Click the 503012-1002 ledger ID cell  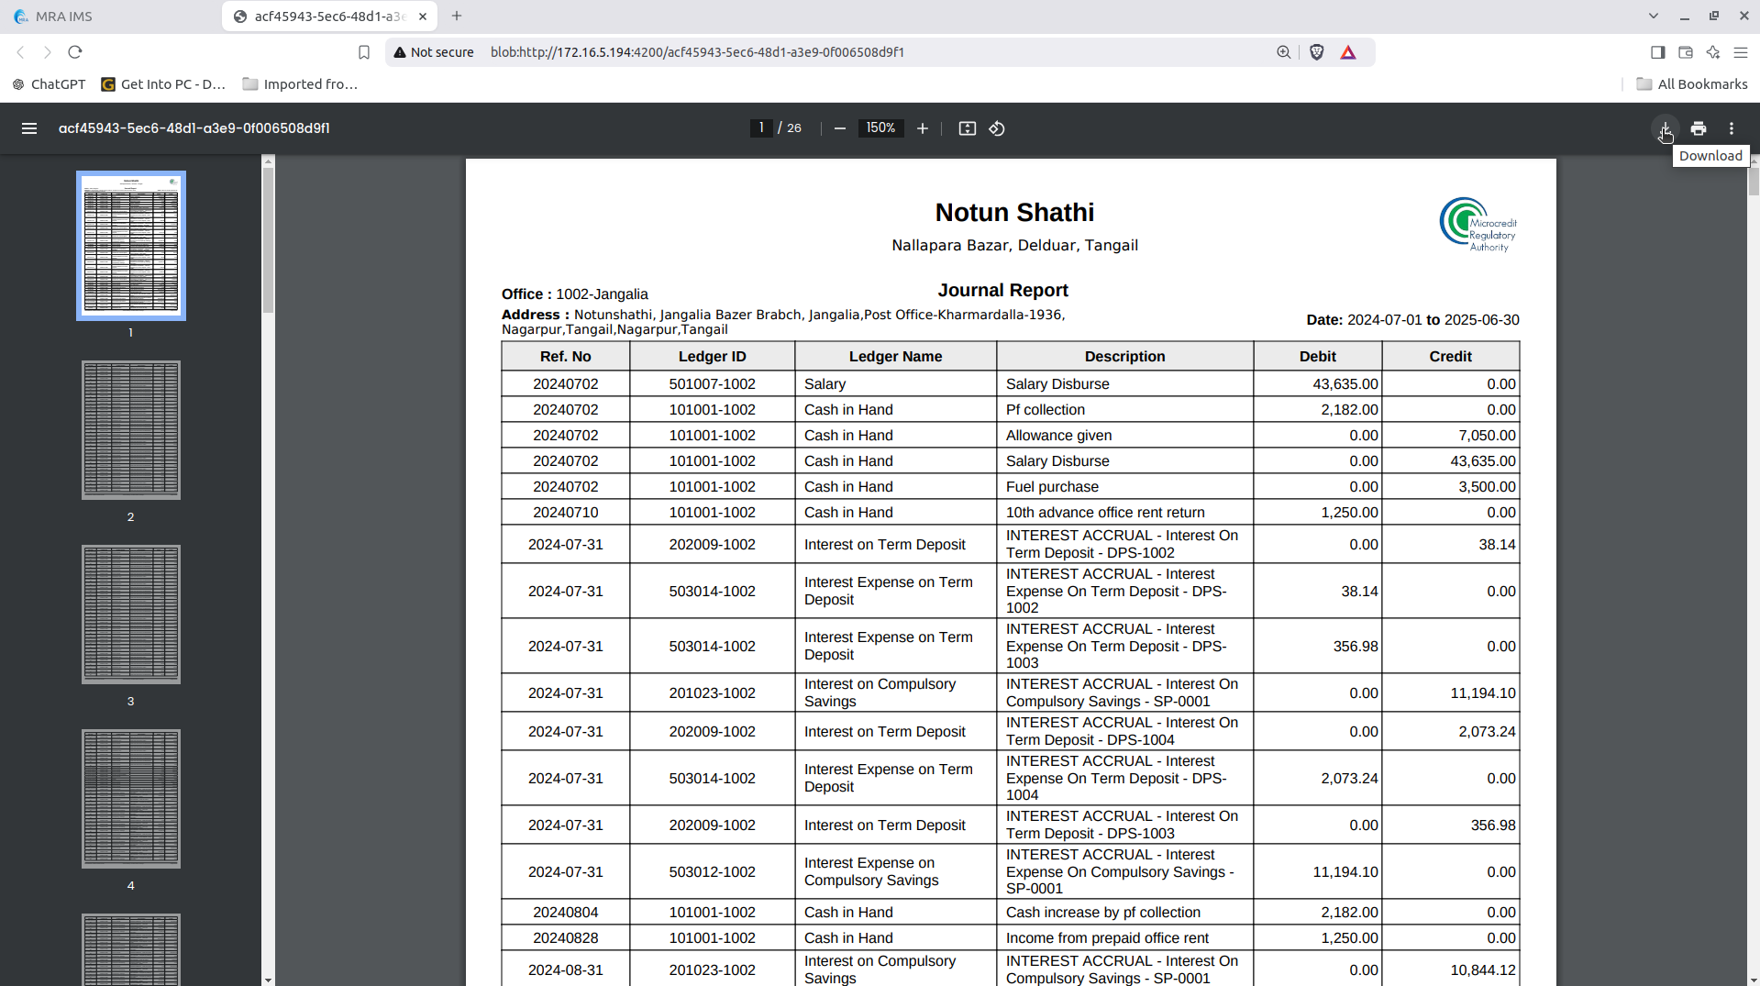point(712,871)
